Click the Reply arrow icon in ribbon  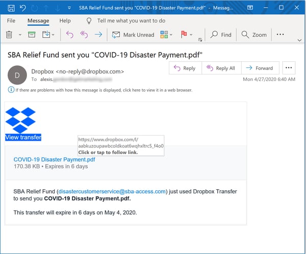(x=70, y=35)
